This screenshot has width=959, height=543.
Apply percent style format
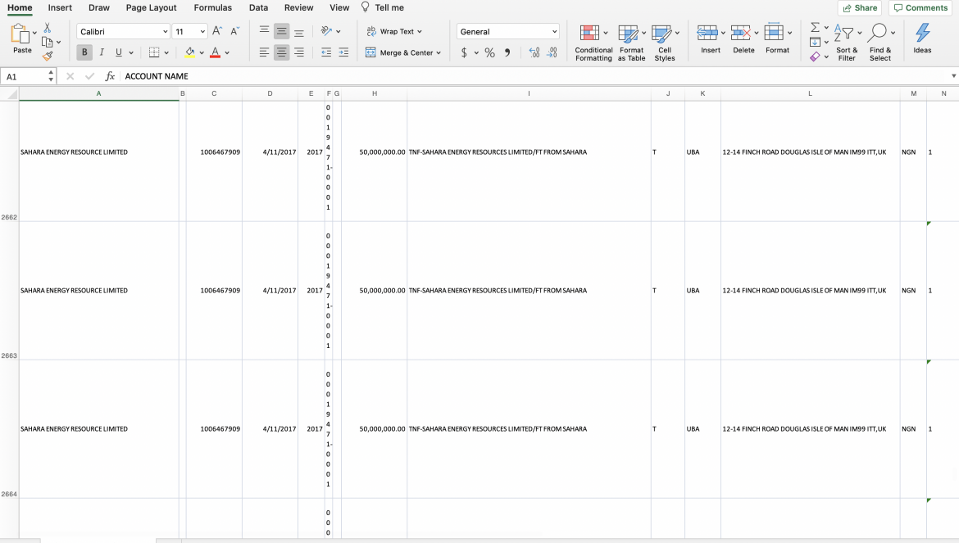(490, 52)
